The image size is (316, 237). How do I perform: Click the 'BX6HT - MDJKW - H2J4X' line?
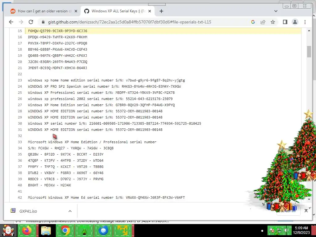coord(49,185)
